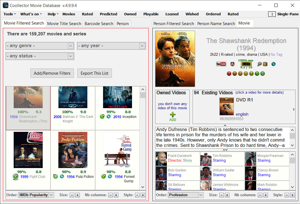Click down arrow of the synopsis scrollbar

[x=292, y=145]
